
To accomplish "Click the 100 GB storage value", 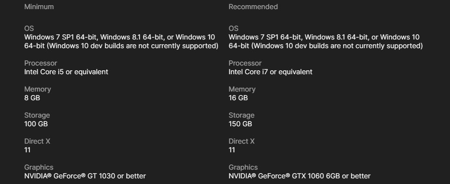I will pos(36,124).
